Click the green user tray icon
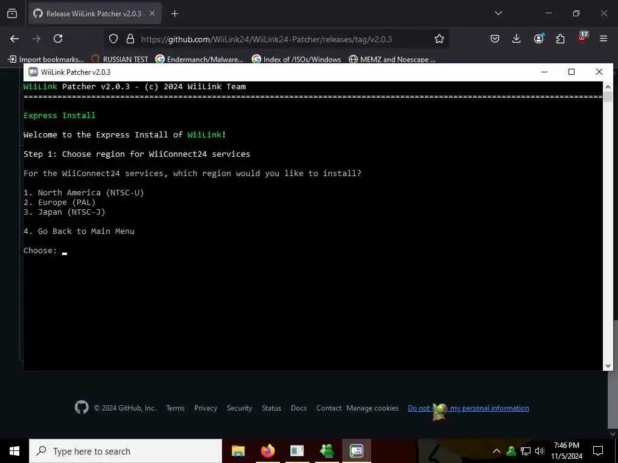 tap(511, 451)
